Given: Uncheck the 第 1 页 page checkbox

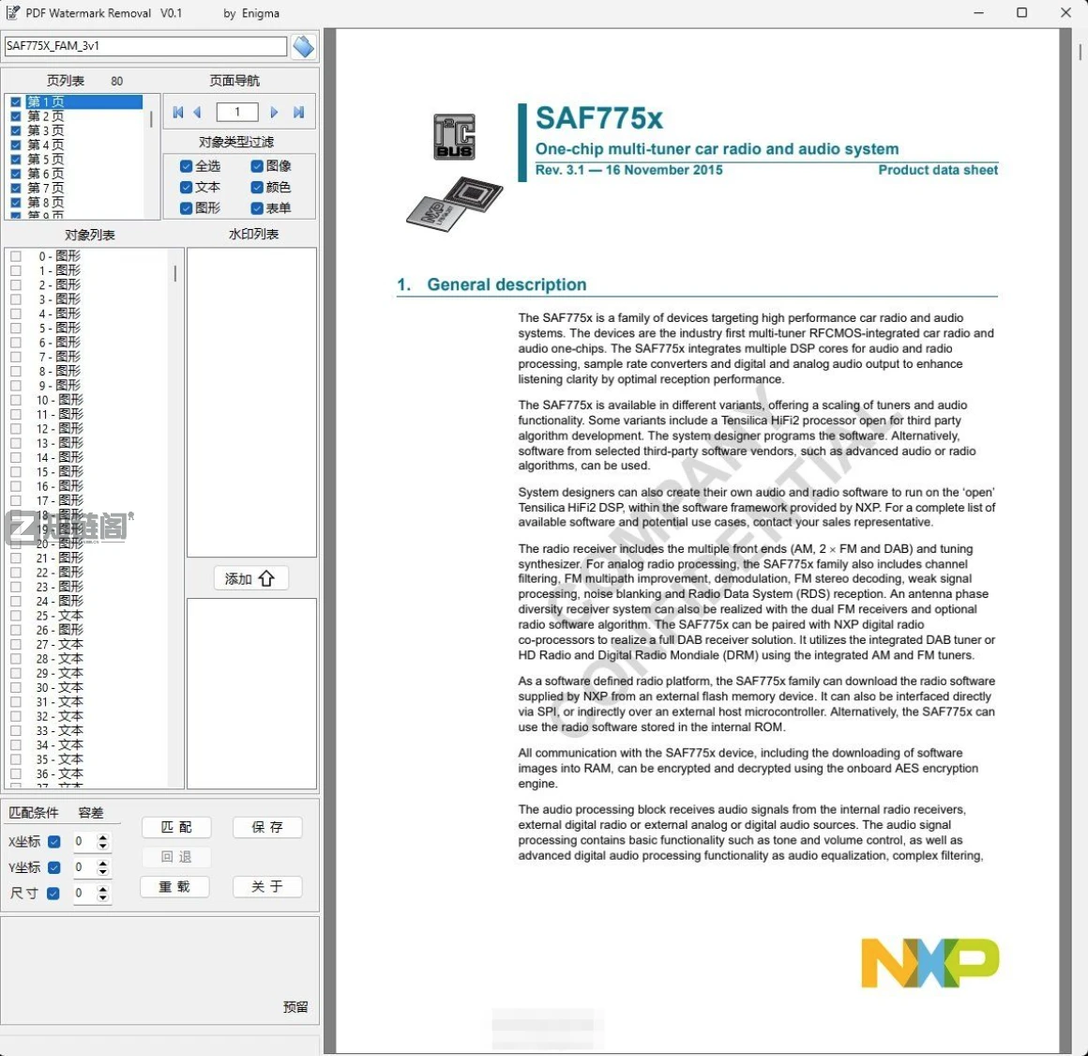Looking at the screenshot, I should point(16,102).
